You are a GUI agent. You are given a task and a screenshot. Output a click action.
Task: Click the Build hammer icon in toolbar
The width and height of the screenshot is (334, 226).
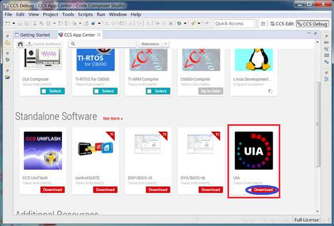42,23
